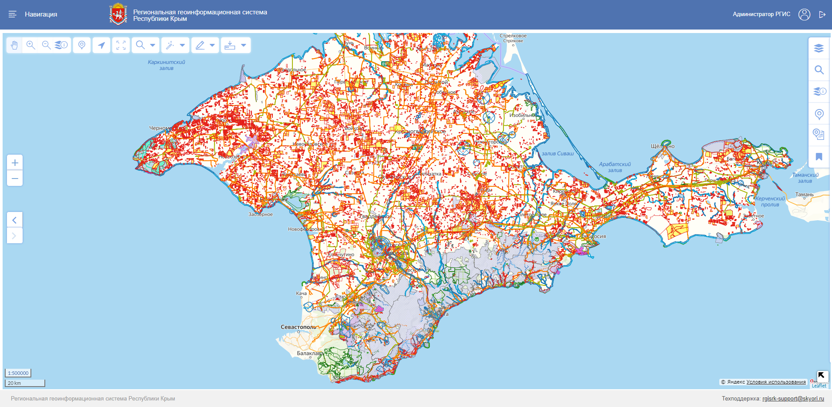Activate the zoom-in magnifier tool
Image resolution: width=832 pixels, height=407 pixels.
click(x=30, y=45)
